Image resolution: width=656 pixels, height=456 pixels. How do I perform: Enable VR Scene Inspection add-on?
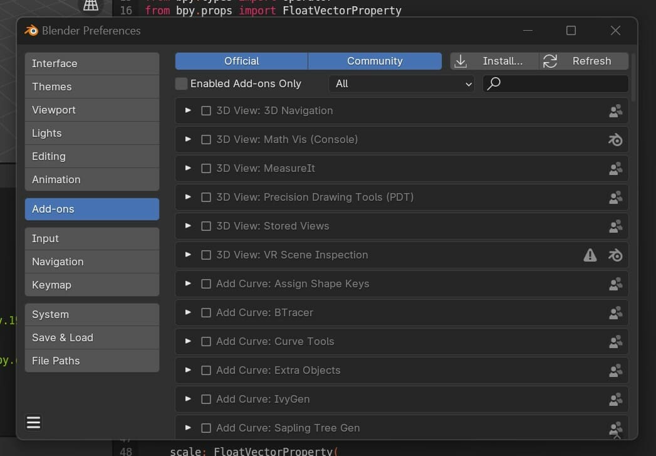point(206,255)
